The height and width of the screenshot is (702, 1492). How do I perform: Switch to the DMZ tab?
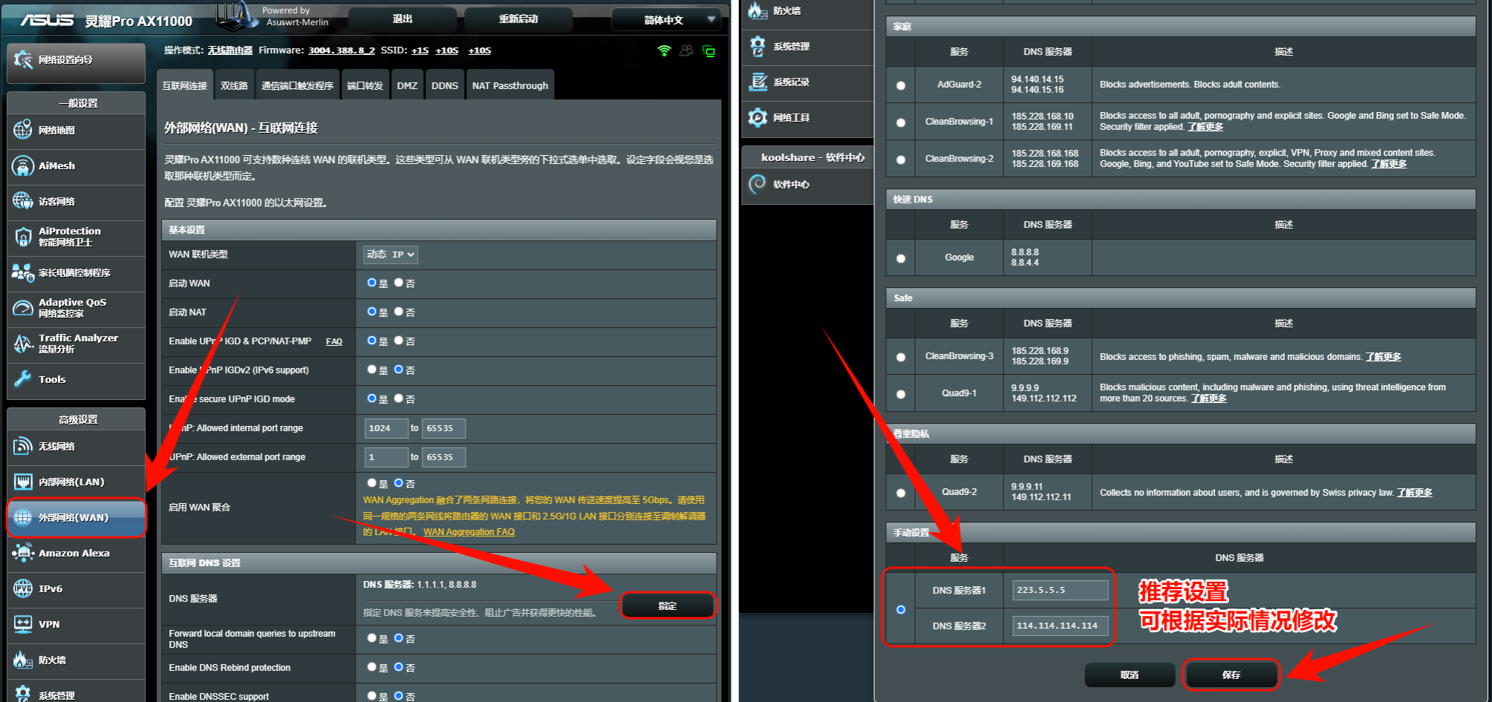[x=407, y=85]
